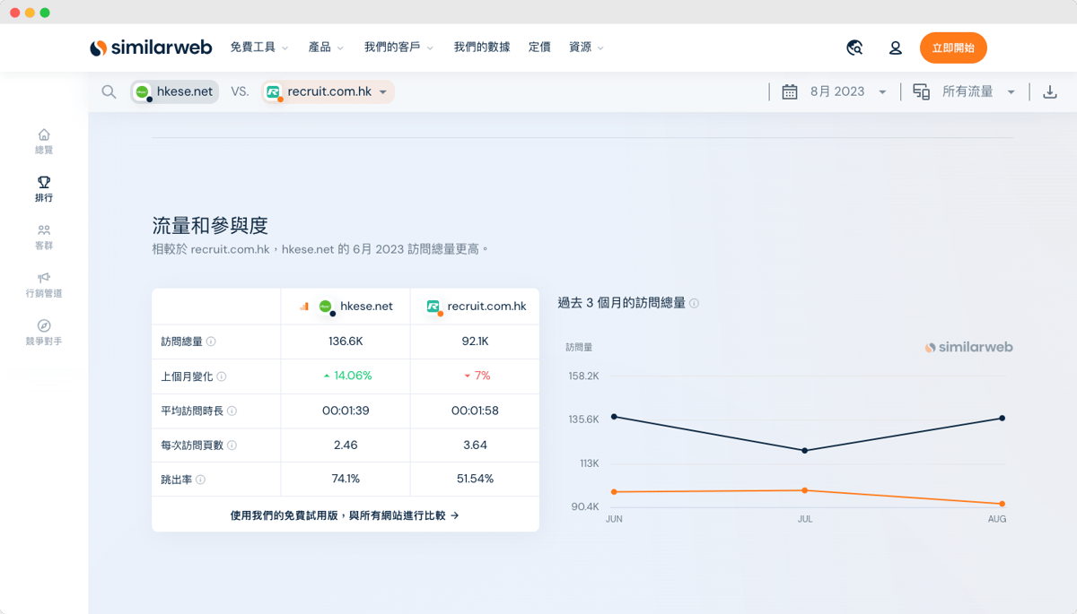Click the Similarweb logo
Viewport: 1077px width, 614px height.
151,48
